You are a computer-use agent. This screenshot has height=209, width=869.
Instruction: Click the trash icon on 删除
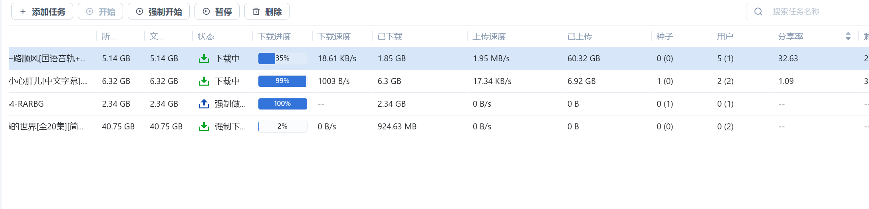256,12
